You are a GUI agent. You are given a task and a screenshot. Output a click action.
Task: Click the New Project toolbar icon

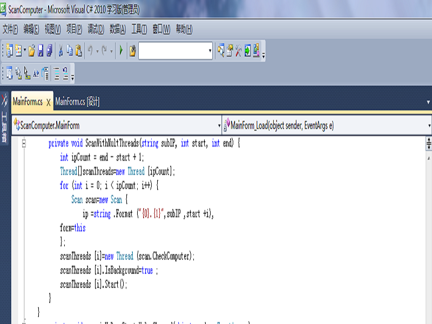pos(10,51)
